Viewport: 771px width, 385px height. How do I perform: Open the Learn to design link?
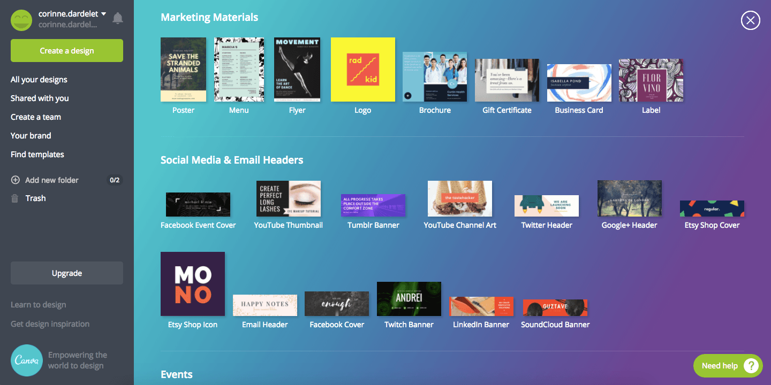coord(38,304)
